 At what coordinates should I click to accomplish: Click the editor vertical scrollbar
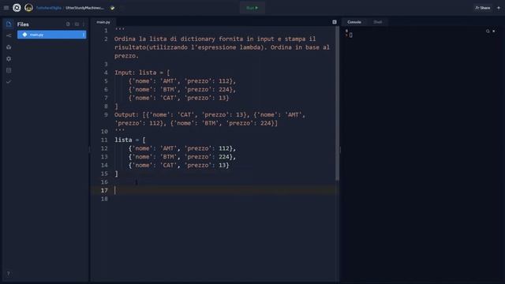click(x=337, y=103)
